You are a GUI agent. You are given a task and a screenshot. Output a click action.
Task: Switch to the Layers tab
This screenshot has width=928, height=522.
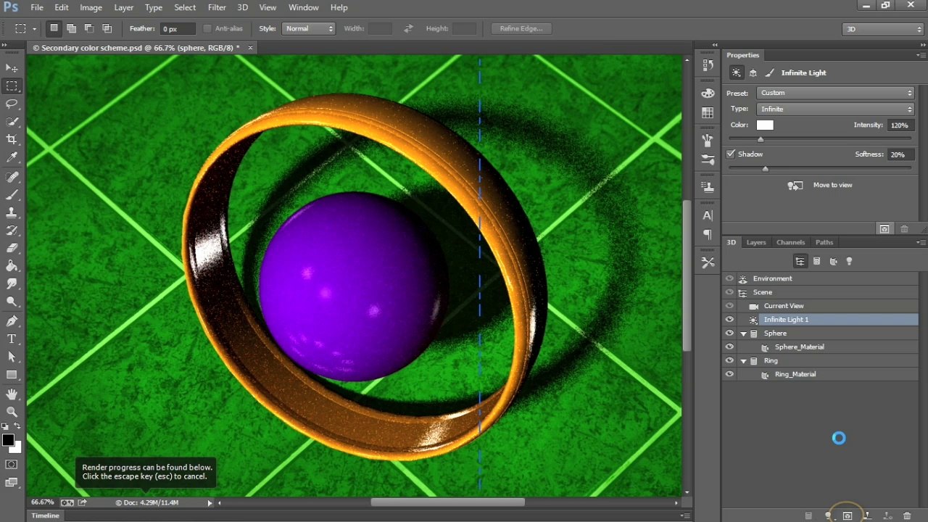[x=756, y=242]
